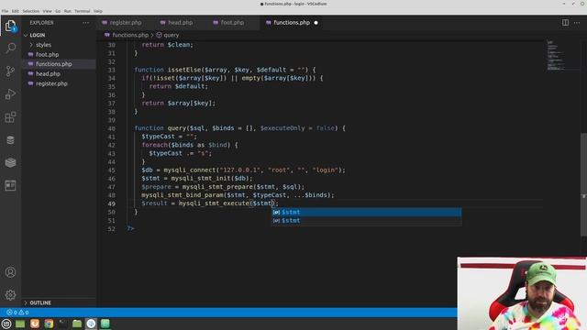This screenshot has width=587, height=330.
Task: Open the Source Control view
Action: pos(10,71)
